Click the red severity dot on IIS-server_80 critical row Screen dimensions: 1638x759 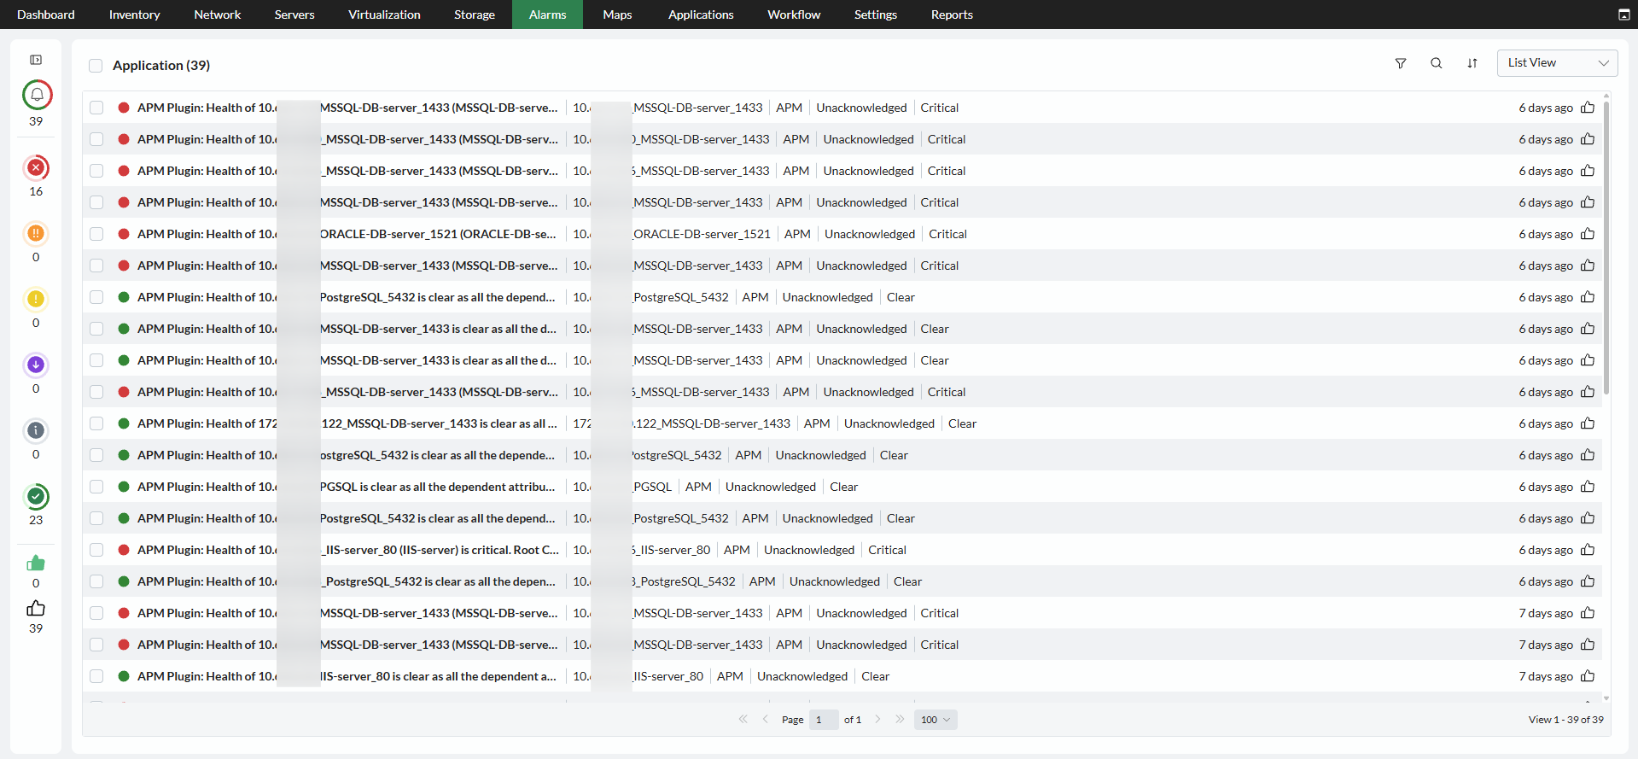pos(124,550)
